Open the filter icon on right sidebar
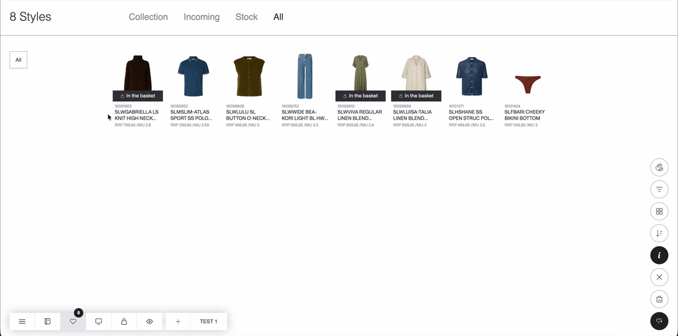Viewport: 678px width, 336px height. [659, 190]
